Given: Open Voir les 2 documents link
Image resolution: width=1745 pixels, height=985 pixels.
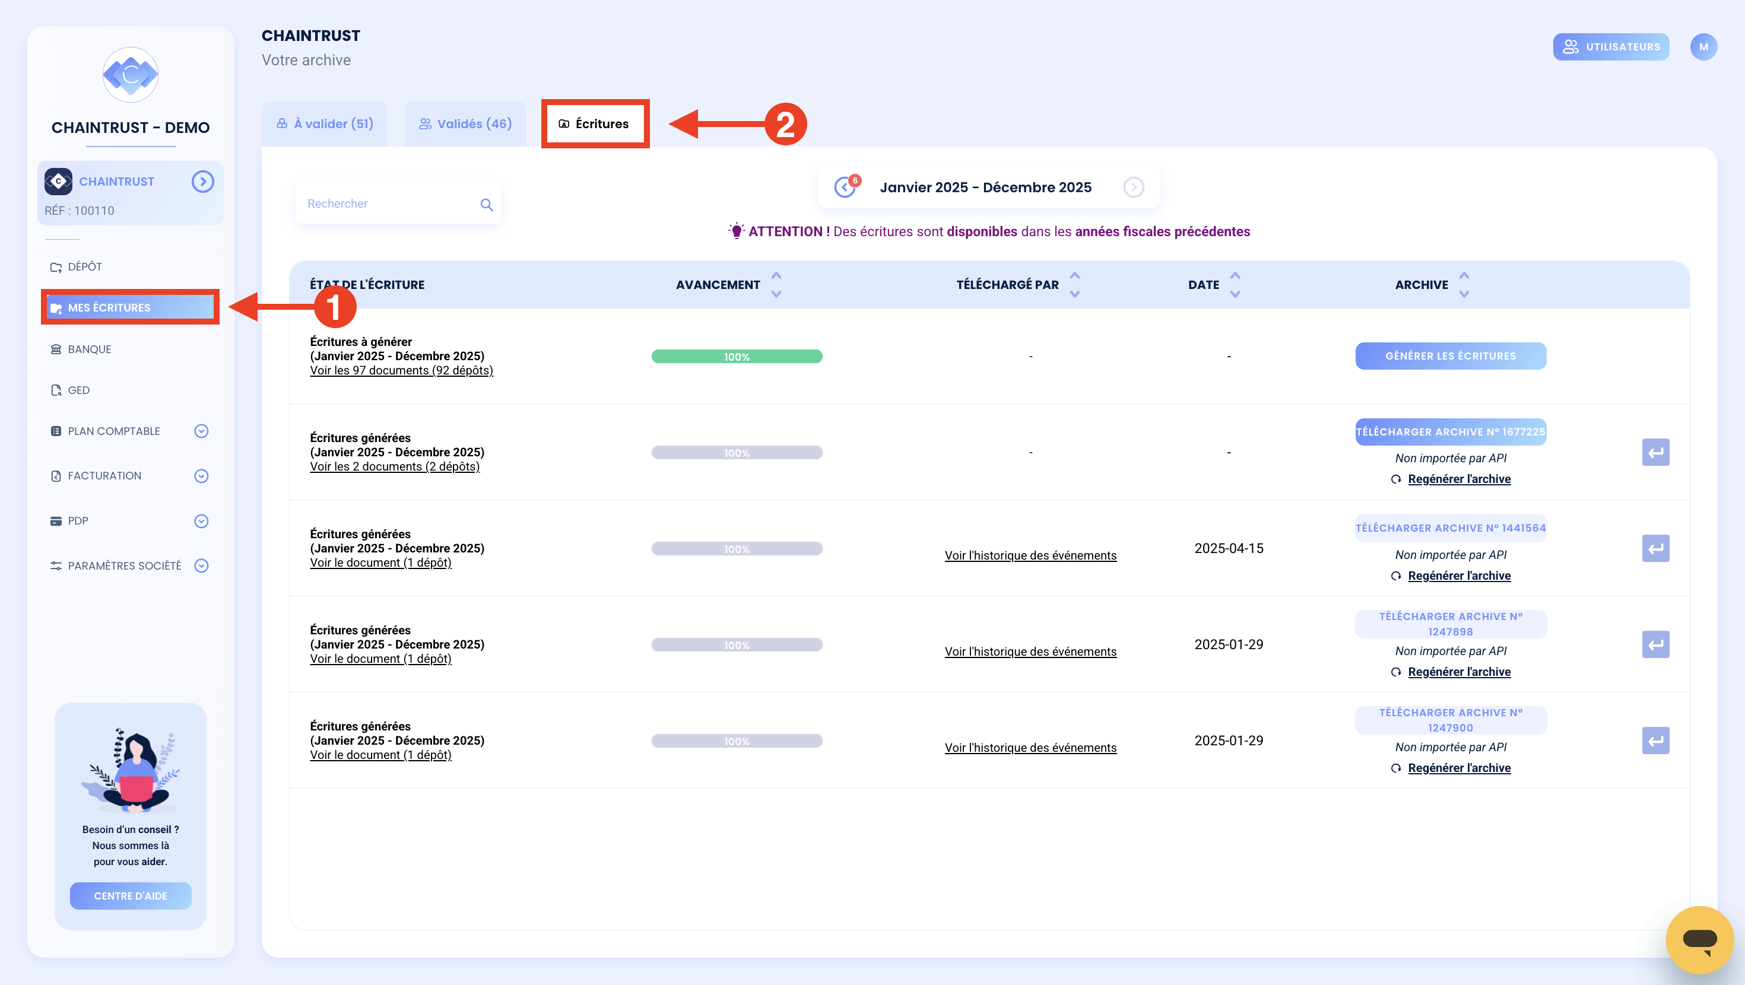Looking at the screenshot, I should click(x=394, y=467).
